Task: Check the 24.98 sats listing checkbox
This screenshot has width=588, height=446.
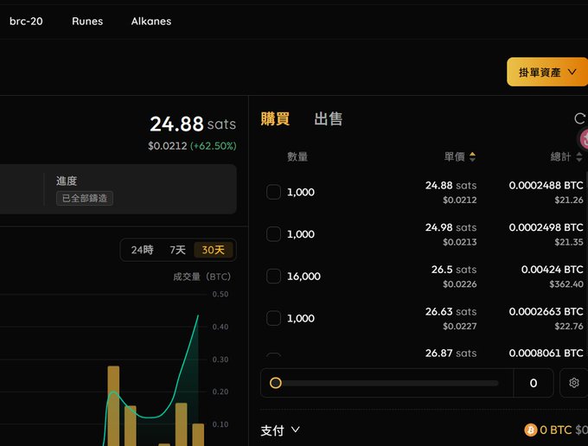Action: (273, 234)
